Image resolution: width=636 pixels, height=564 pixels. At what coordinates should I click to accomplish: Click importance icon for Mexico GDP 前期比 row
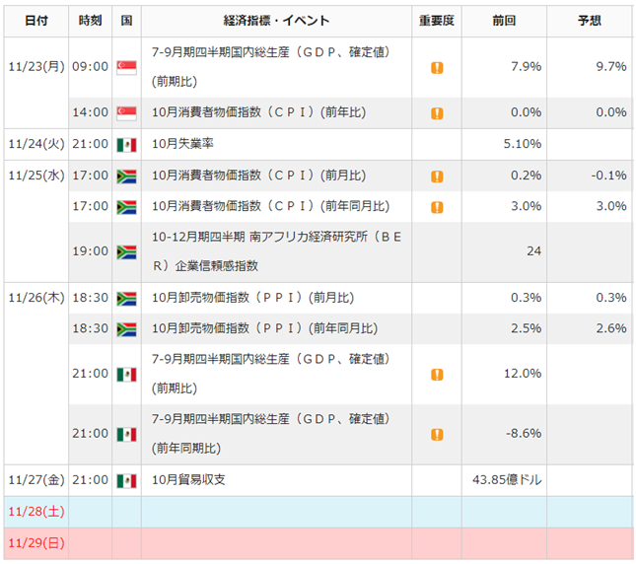[437, 375]
